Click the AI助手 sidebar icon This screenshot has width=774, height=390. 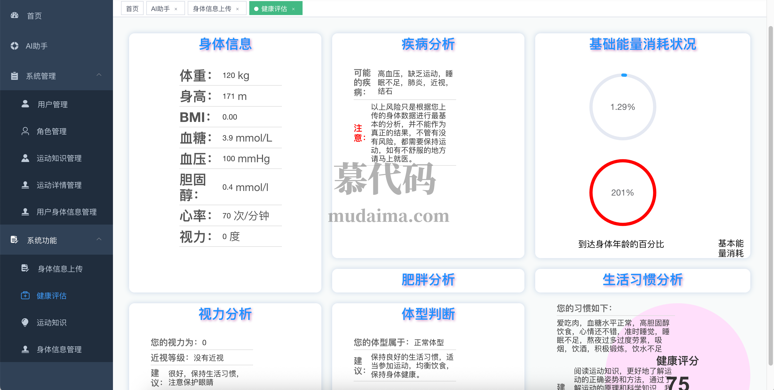tap(15, 46)
